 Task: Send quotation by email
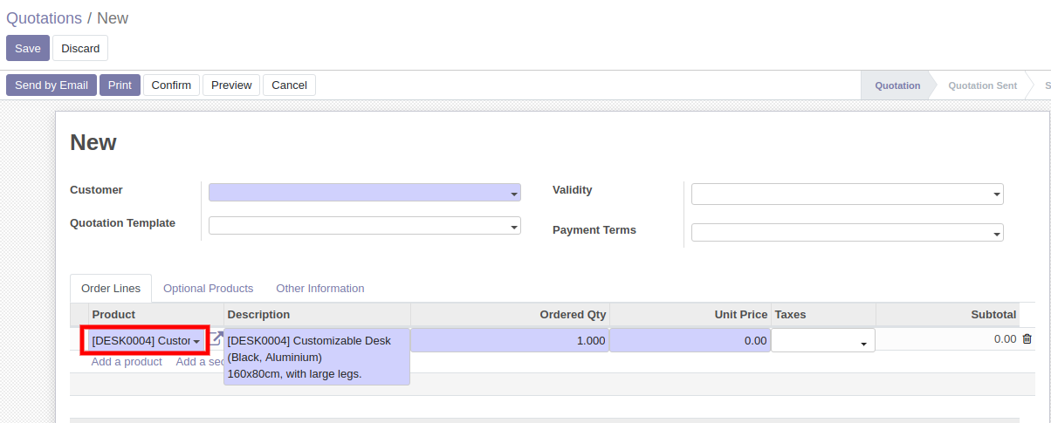pyautogui.click(x=52, y=85)
